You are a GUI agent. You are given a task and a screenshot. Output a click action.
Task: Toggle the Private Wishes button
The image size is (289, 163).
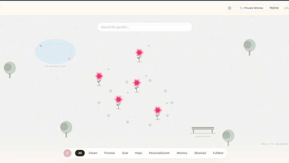251,8
